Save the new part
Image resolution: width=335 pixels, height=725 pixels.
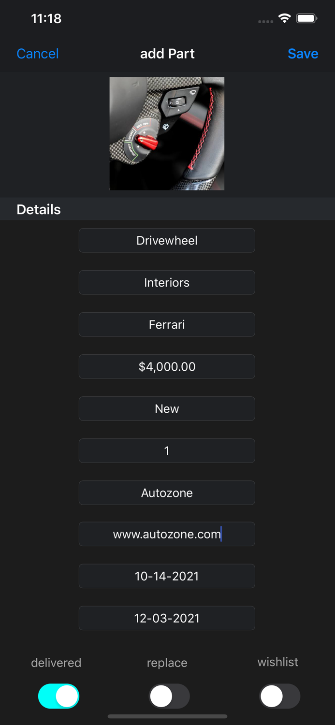[303, 54]
